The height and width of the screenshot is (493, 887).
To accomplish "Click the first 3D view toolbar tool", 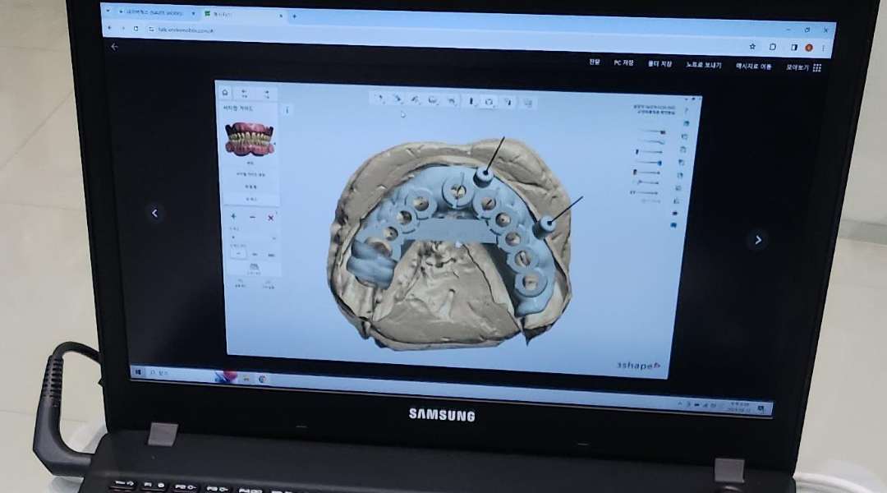I will coord(379,99).
